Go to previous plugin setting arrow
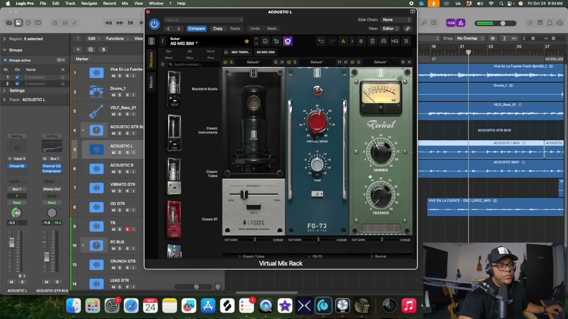The image size is (568, 319). click(168, 28)
